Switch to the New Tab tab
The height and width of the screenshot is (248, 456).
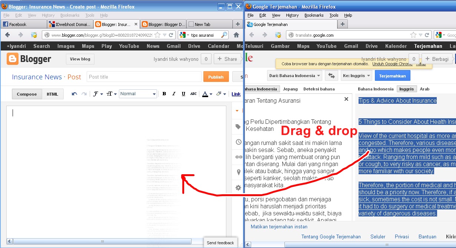[x=209, y=24]
